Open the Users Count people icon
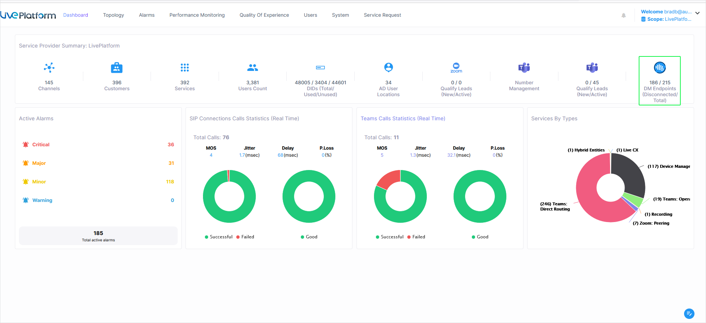This screenshot has width=706, height=323. pyautogui.click(x=252, y=68)
